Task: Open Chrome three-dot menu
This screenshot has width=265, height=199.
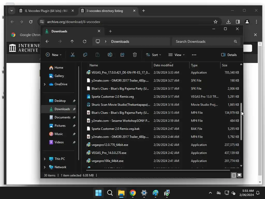Action: pyautogui.click(x=256, y=22)
